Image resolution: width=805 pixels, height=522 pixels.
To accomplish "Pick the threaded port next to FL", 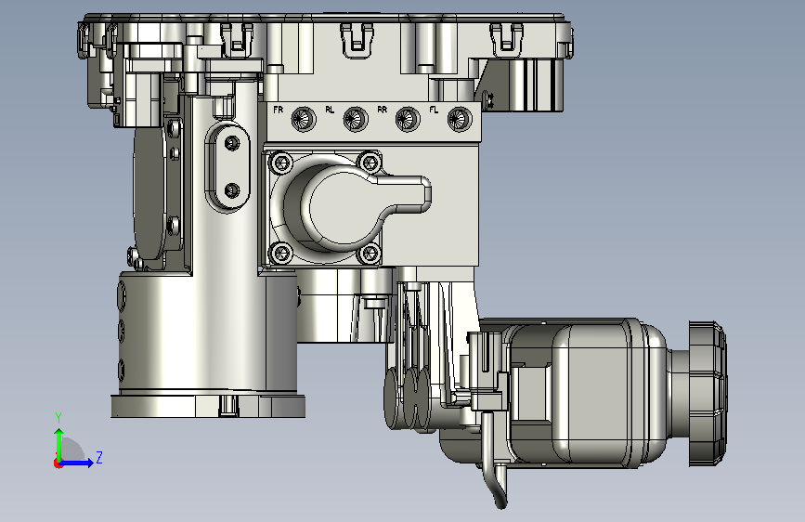I will click(x=460, y=119).
